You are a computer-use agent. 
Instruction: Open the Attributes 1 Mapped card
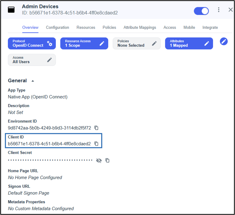189,43
